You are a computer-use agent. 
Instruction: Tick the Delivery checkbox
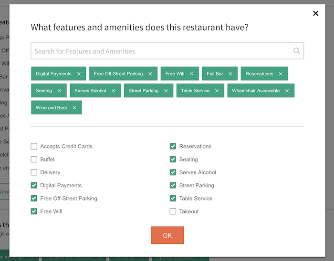(x=34, y=172)
